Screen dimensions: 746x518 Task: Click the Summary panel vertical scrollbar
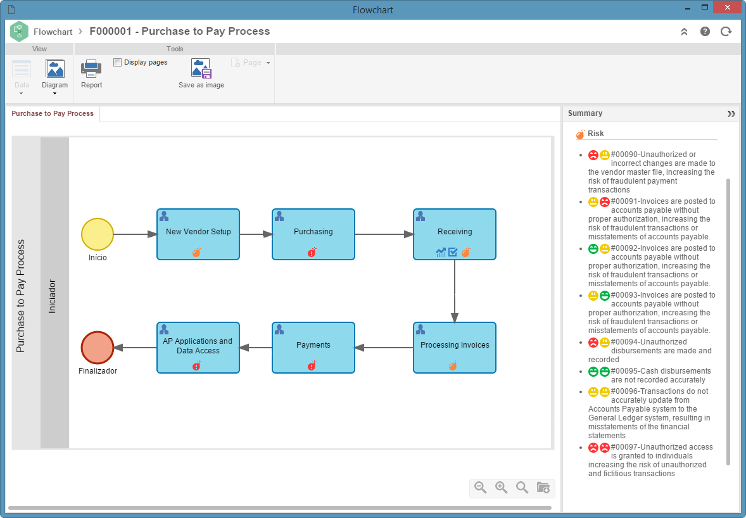click(x=728, y=322)
